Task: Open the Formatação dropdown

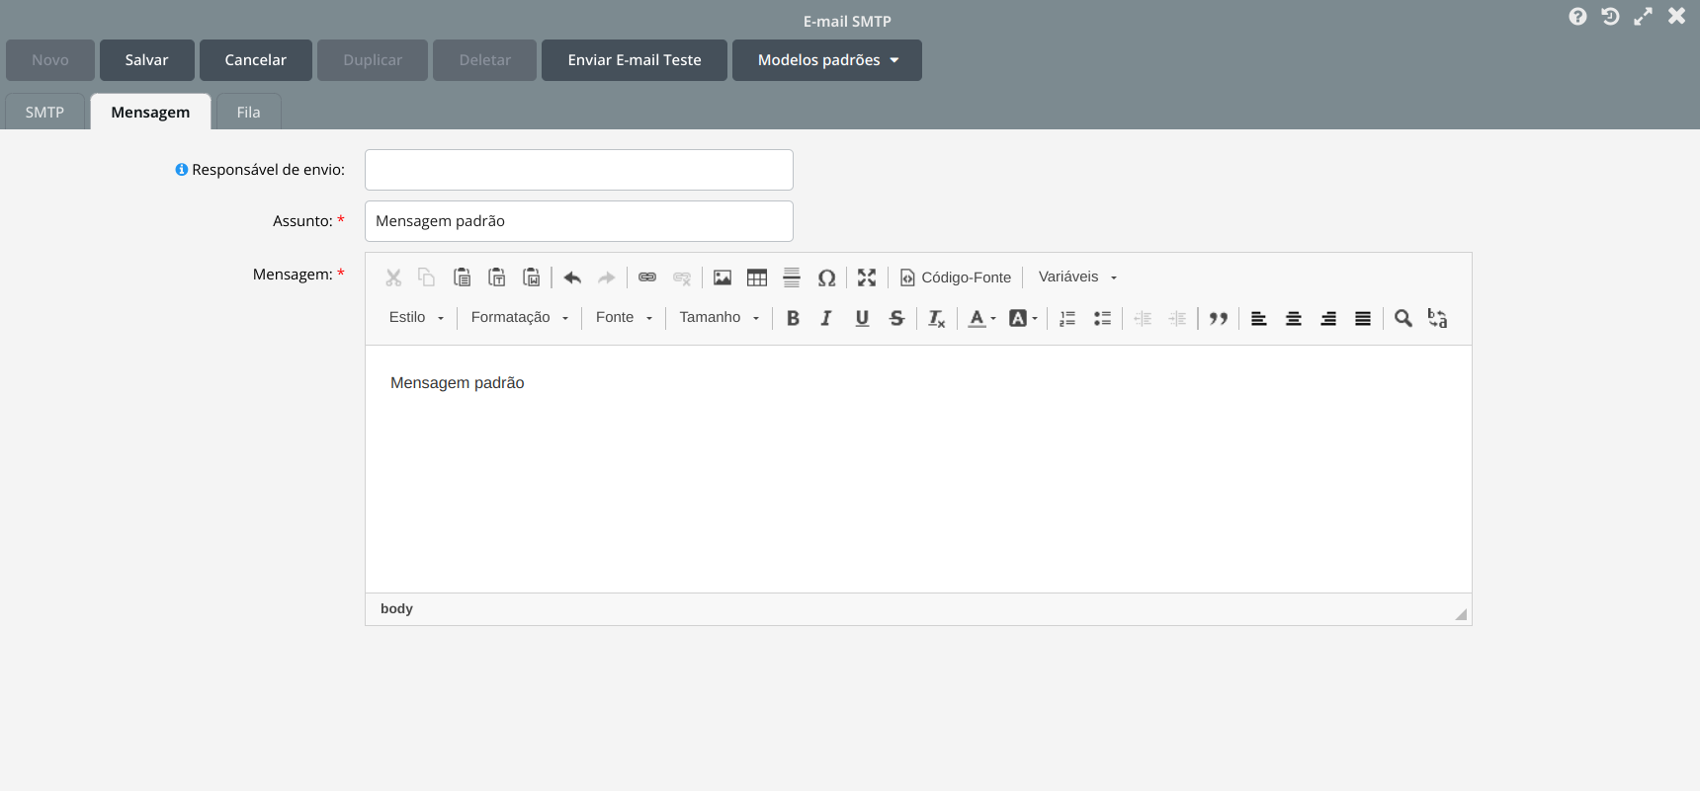Action: [x=520, y=317]
